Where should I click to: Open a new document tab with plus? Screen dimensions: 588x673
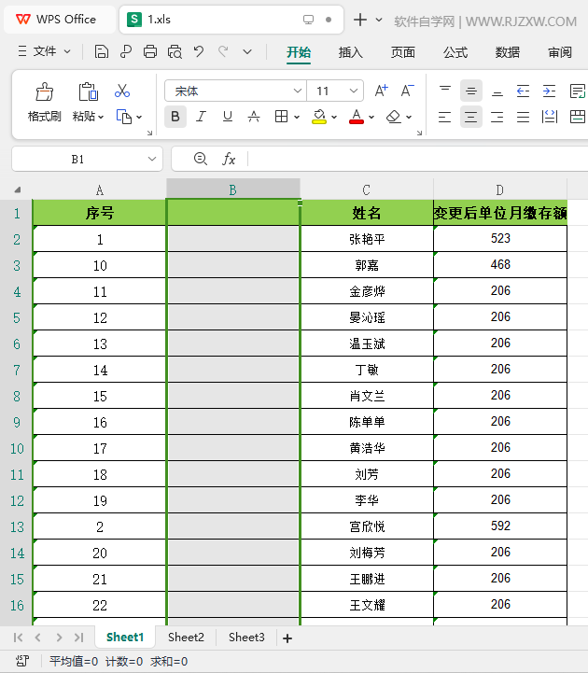(x=360, y=20)
